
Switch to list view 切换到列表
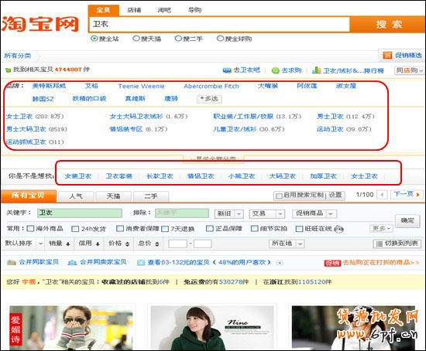[x=397, y=244]
